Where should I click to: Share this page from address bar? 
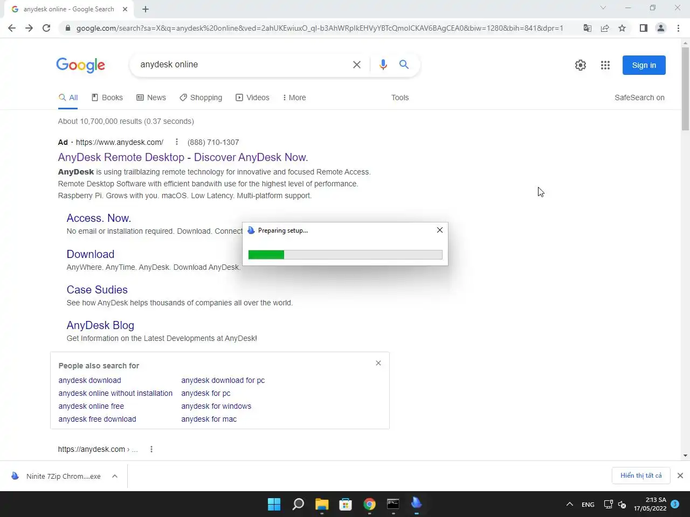tap(605, 28)
